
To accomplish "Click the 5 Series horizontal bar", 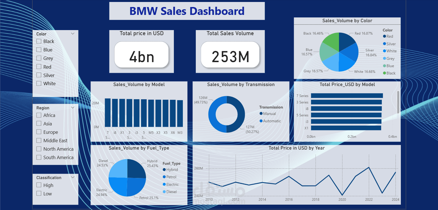I will (x=346, y=115).
